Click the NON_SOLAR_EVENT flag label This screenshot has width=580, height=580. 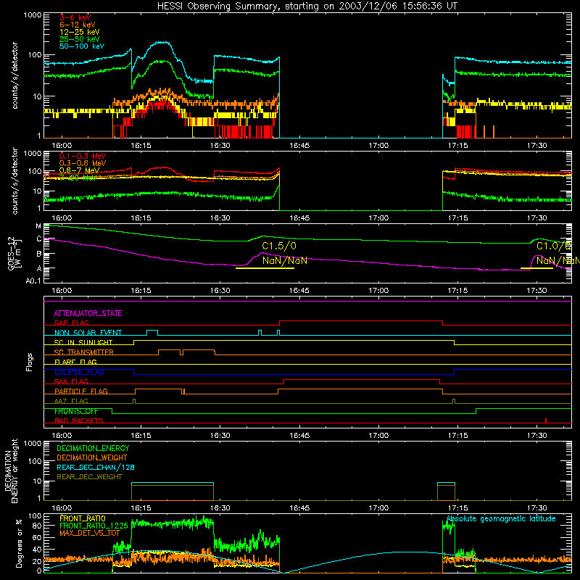pos(88,333)
